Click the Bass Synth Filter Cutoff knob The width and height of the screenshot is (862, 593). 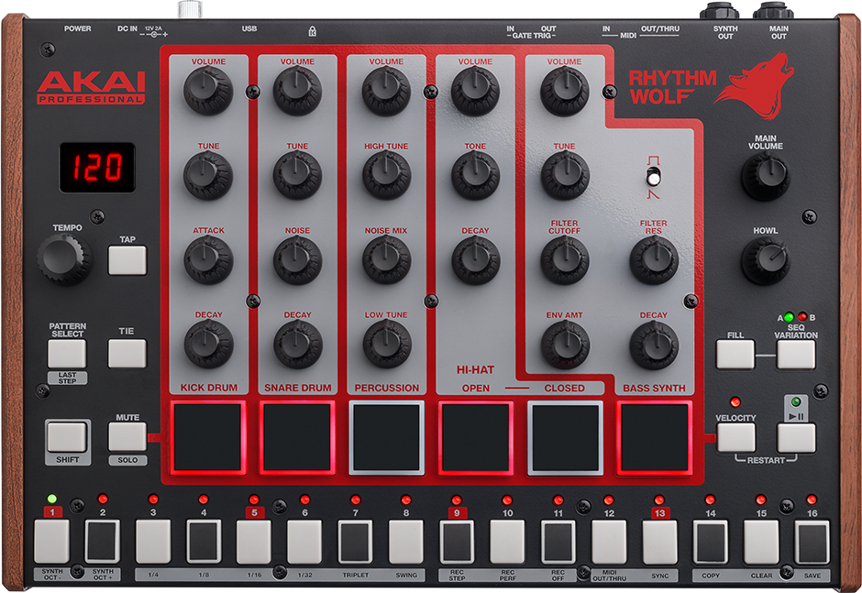565,260
